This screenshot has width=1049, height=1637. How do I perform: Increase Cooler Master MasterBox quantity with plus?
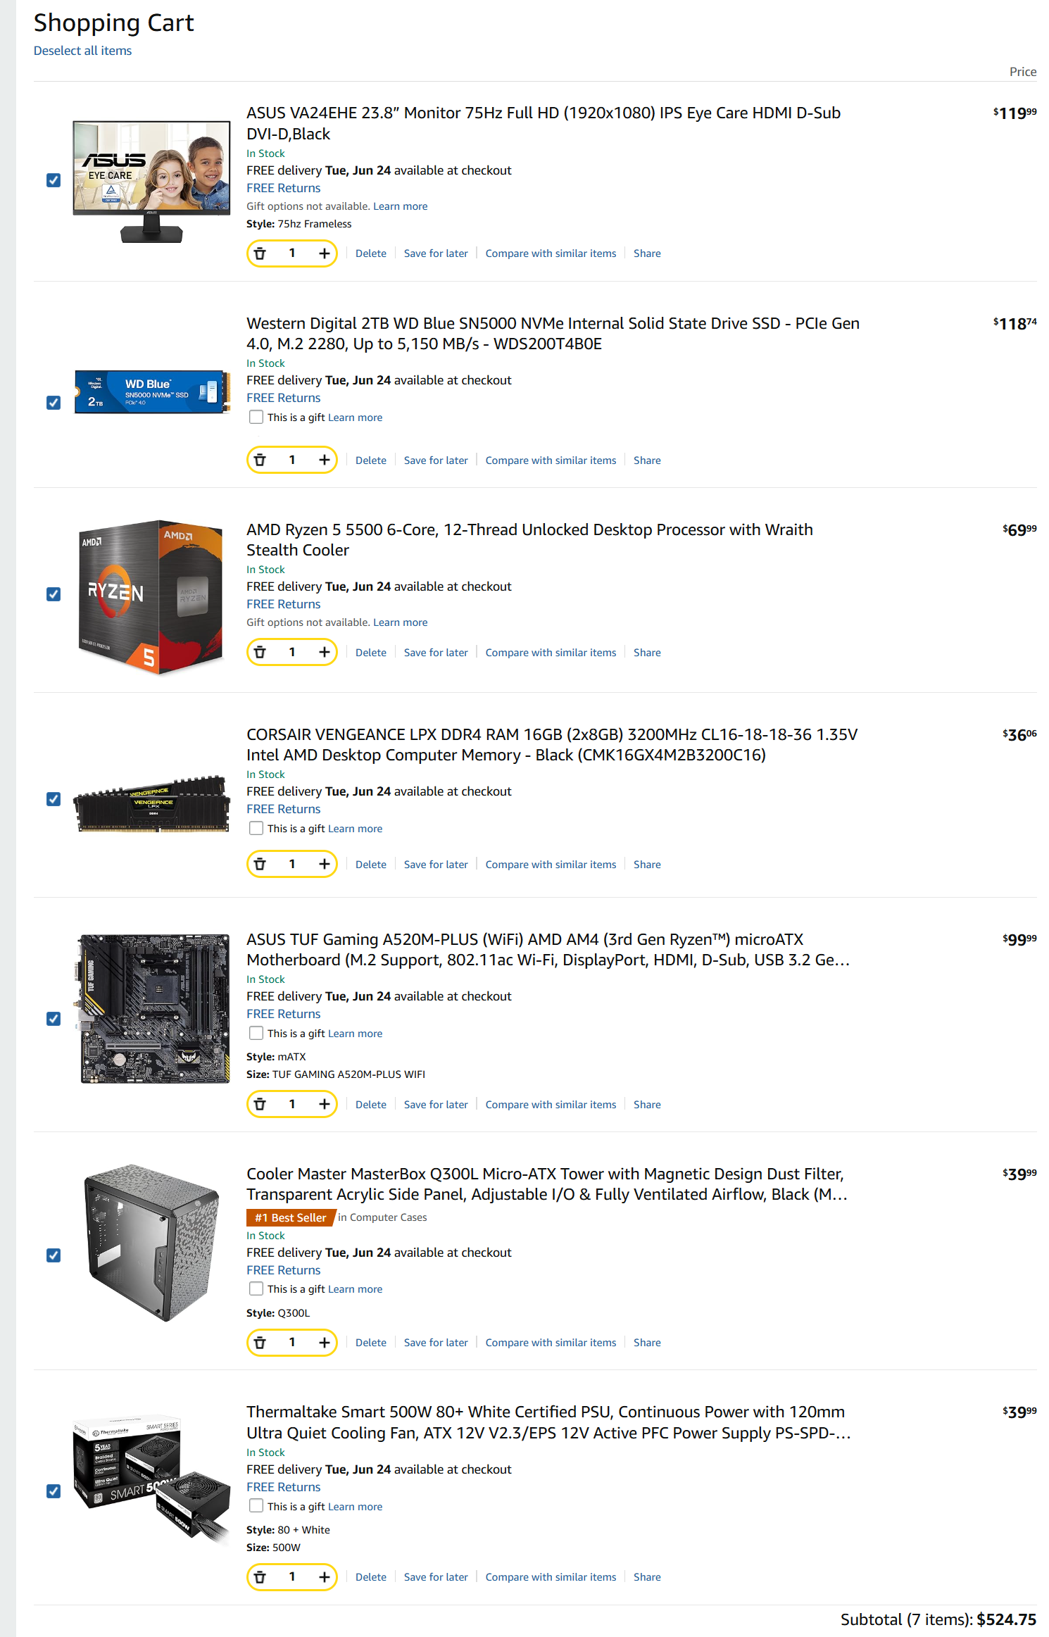324,1342
